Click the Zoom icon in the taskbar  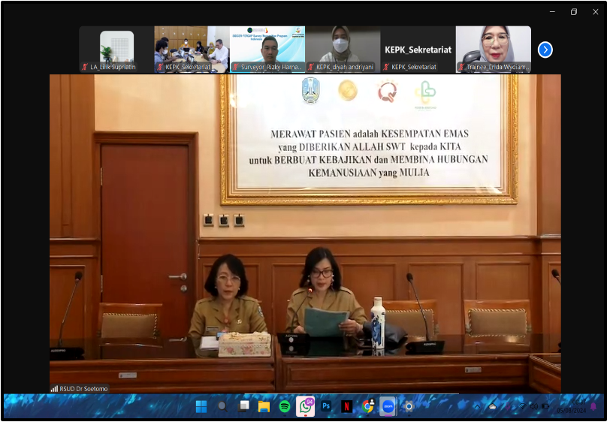coord(388,406)
